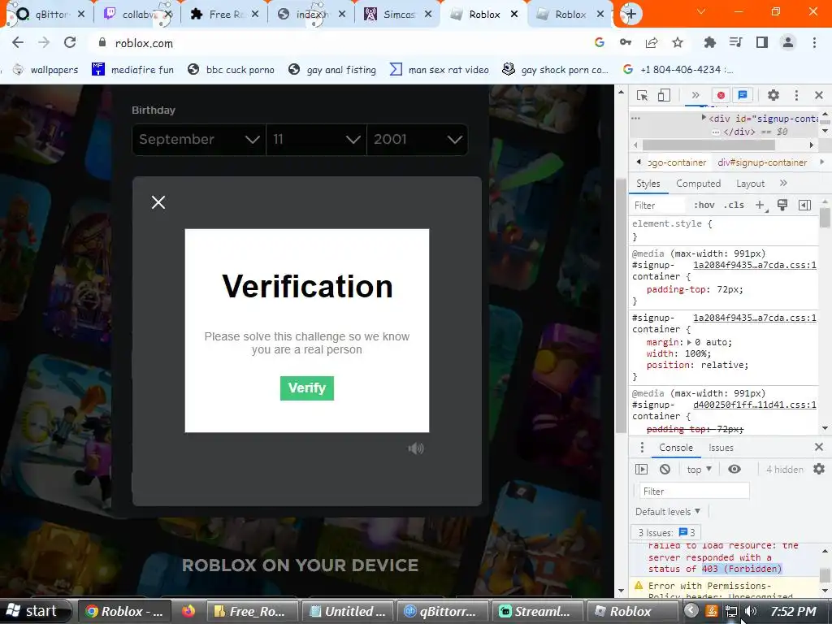This screenshot has height=624, width=832.
Task: Click the console Filter field
Action: (x=694, y=492)
